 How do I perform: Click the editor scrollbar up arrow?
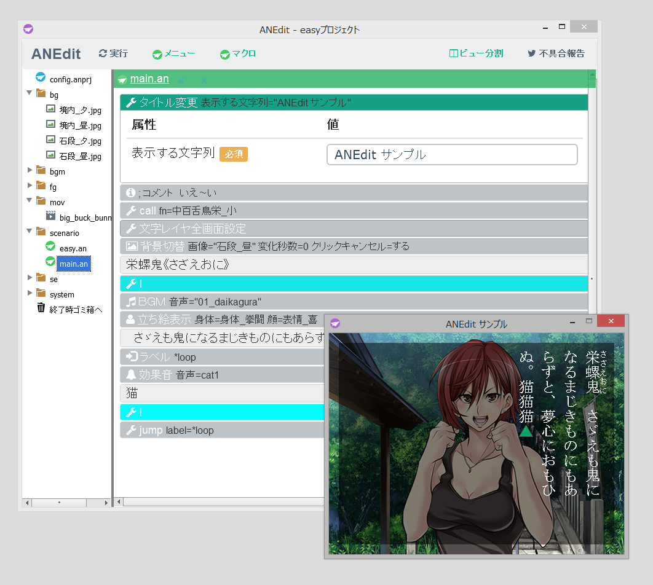592,74
